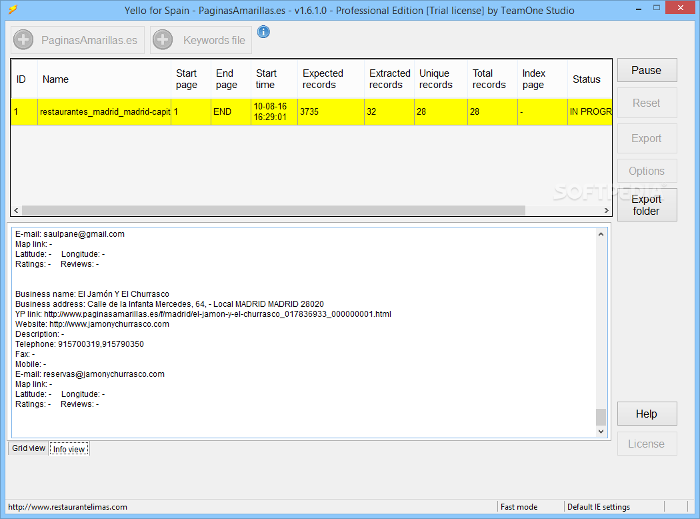
Task: Click the expected records value 3735
Action: click(331, 111)
